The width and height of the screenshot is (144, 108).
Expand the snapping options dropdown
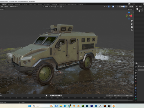pos(58,7)
